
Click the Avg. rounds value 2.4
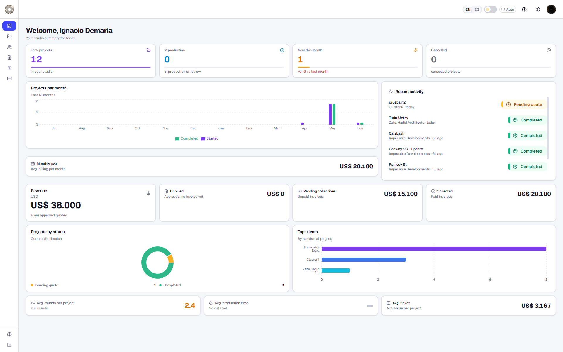click(x=190, y=306)
